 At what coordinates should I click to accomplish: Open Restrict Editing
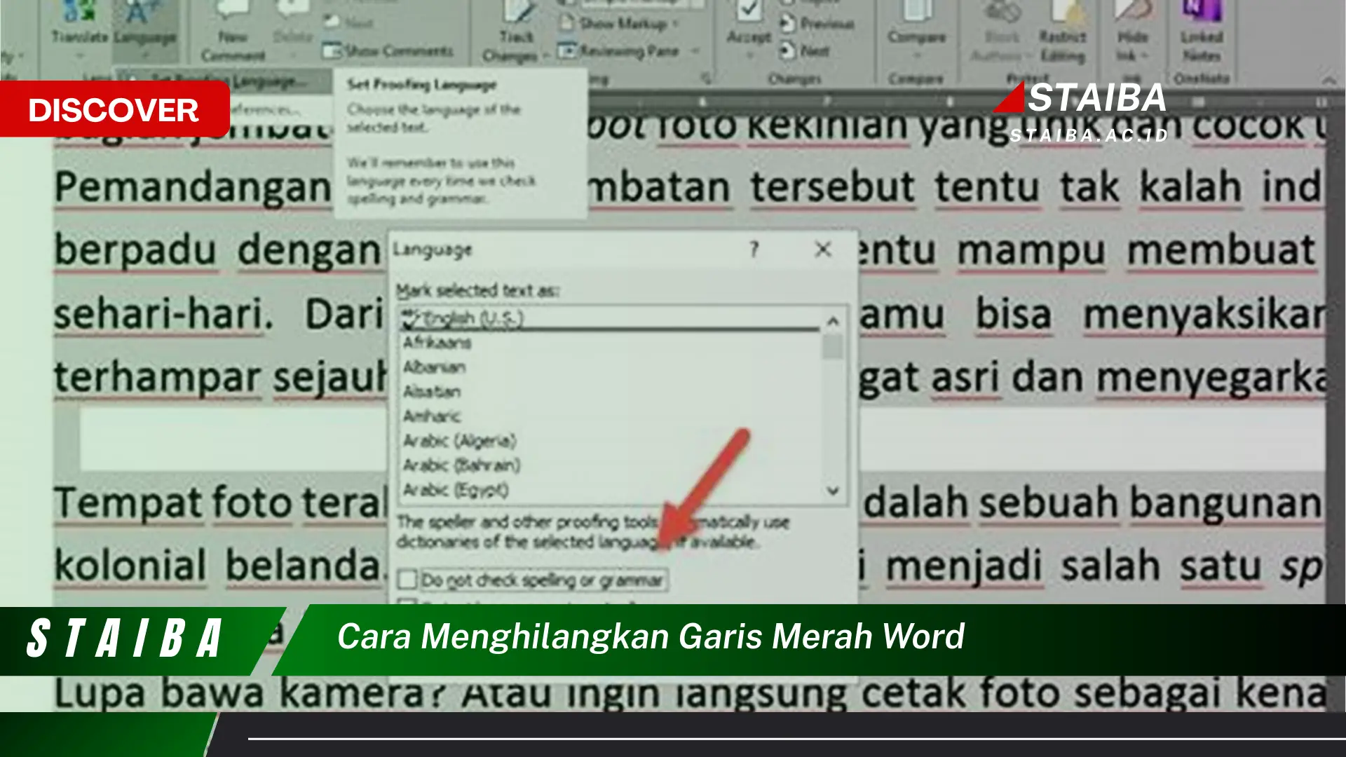click(x=1062, y=32)
